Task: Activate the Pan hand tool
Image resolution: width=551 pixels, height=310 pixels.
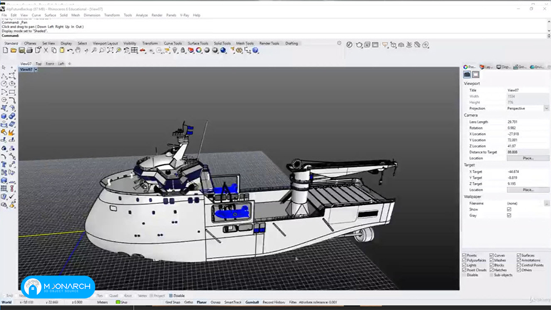Action: click(78, 51)
